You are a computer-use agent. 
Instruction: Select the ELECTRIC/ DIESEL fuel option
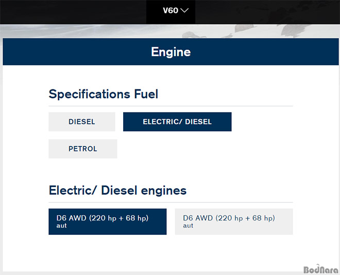click(177, 122)
